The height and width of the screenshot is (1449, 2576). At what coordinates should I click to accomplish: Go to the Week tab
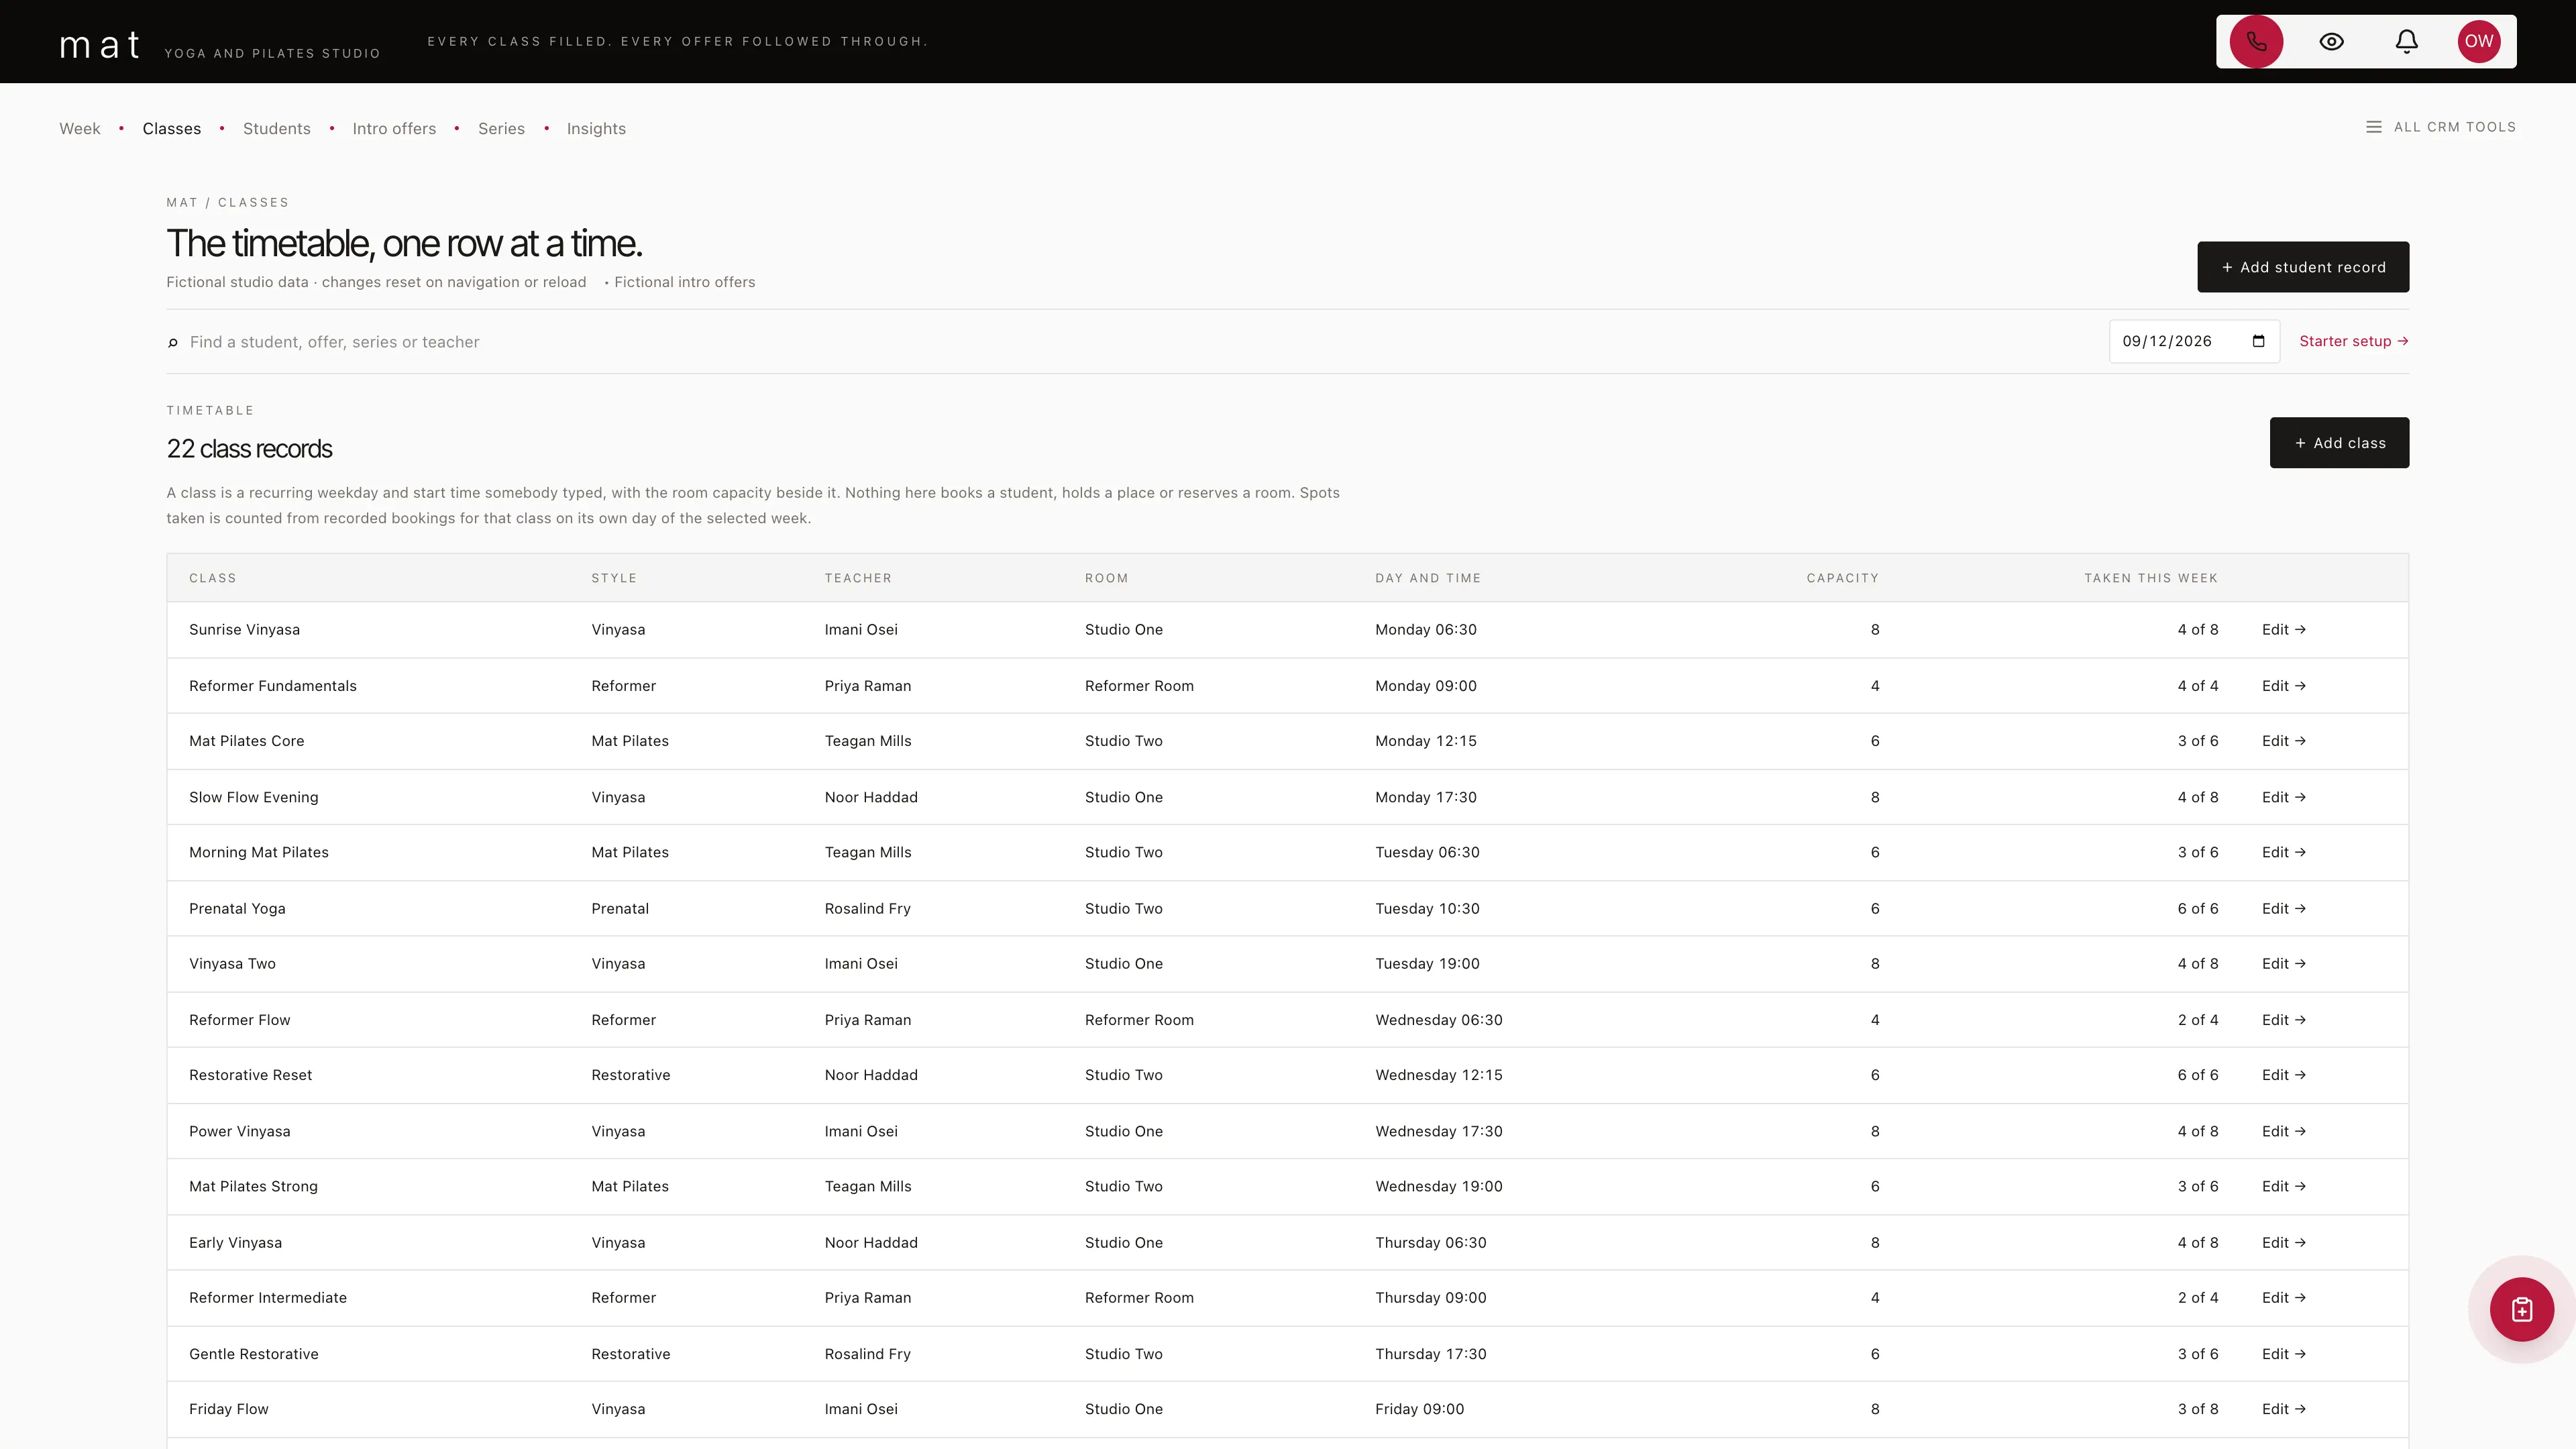(80, 128)
